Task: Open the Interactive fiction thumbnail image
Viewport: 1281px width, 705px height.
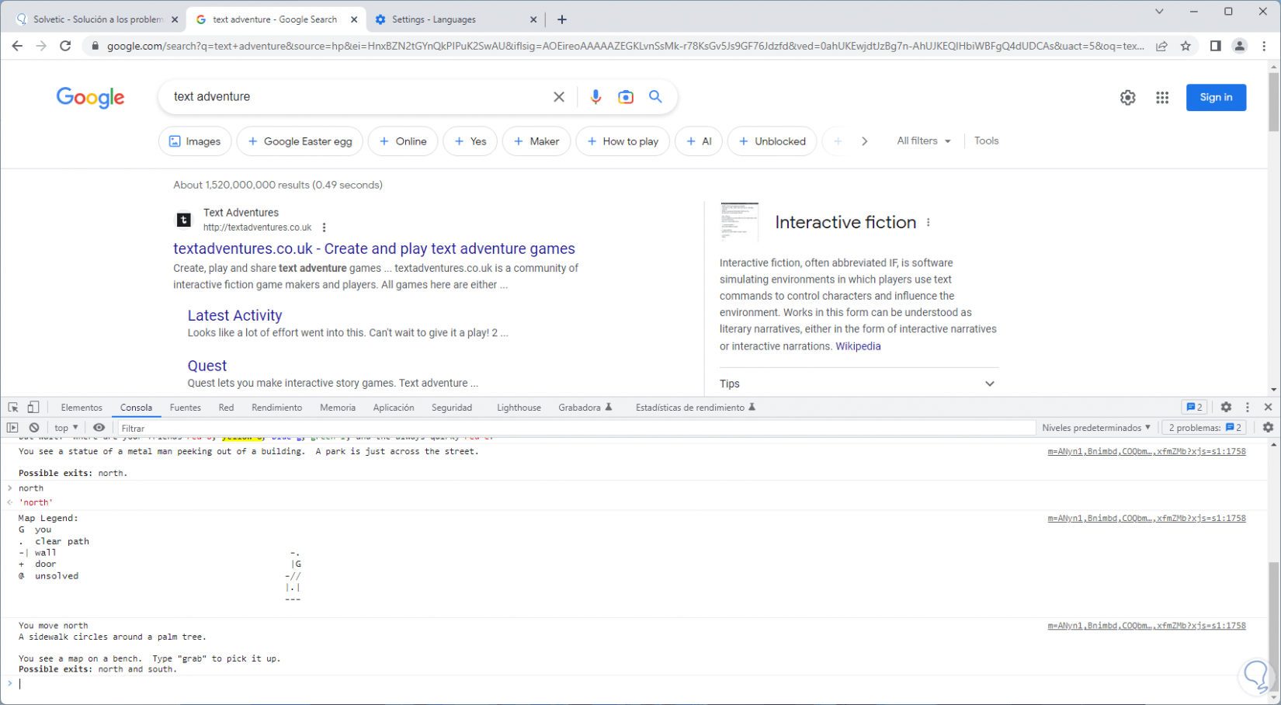Action: pos(739,222)
